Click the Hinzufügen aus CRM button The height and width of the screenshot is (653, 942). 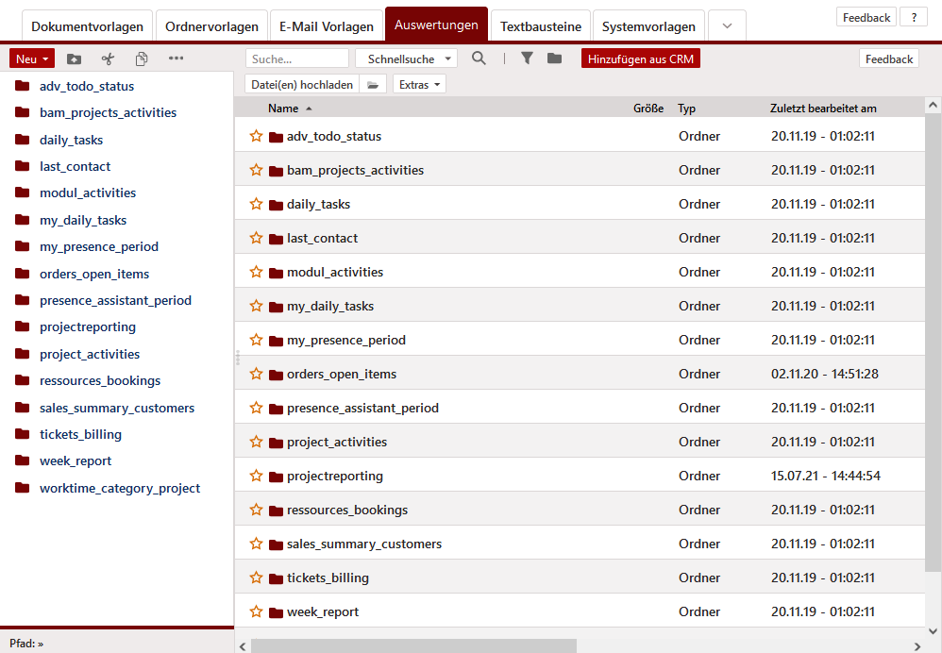coord(641,59)
